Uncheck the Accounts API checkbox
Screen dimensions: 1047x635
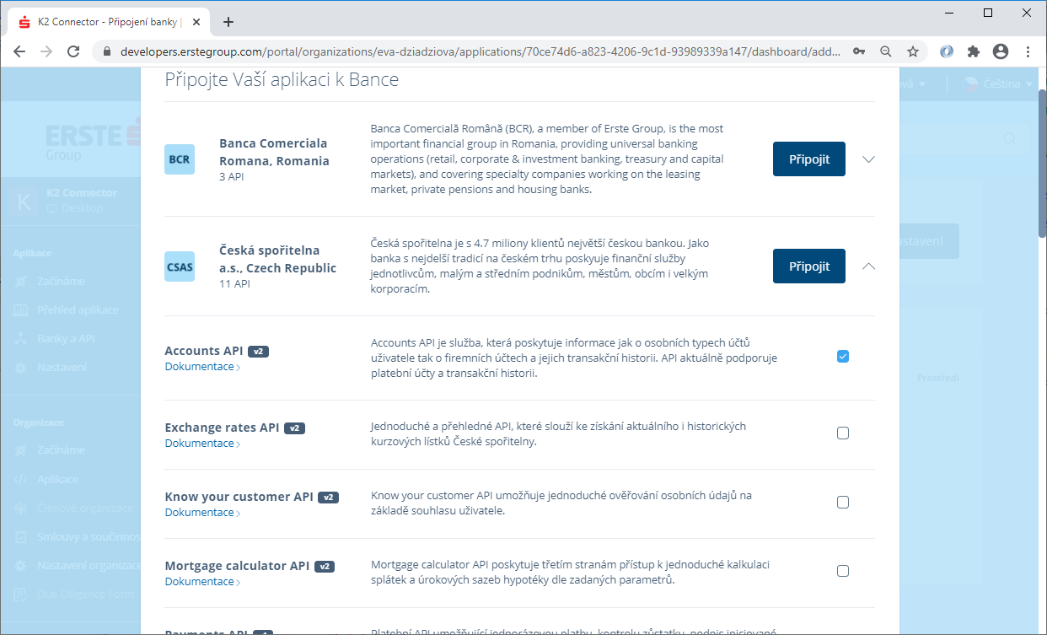[843, 357]
